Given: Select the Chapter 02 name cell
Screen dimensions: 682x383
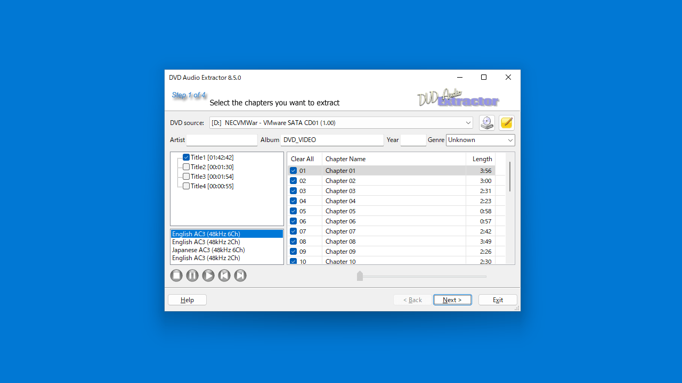Looking at the screenshot, I should [x=394, y=181].
